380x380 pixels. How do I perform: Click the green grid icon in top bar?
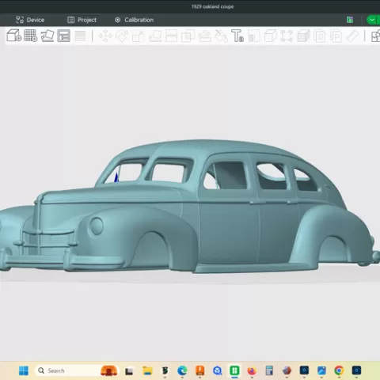tap(350, 20)
